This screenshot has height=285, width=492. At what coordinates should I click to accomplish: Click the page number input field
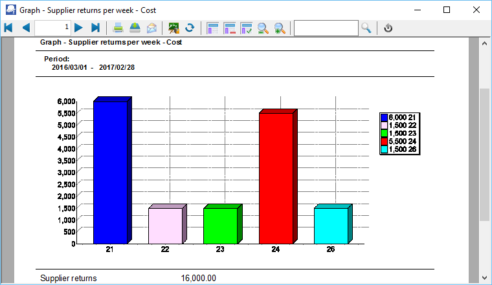point(52,28)
